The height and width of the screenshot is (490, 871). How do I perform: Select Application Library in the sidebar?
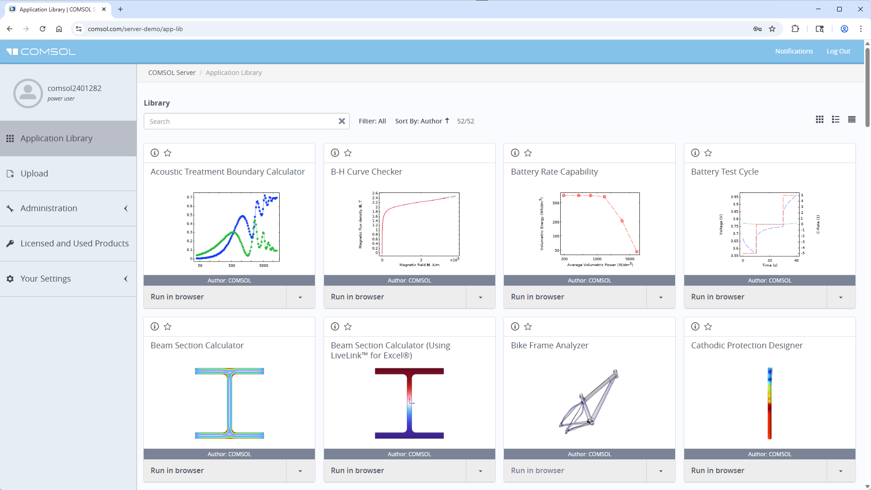point(56,138)
